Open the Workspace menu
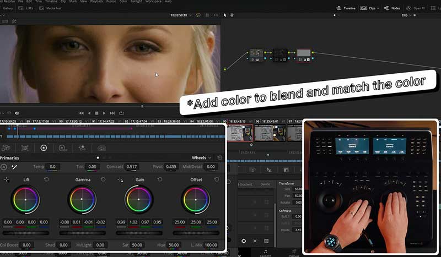441x257 pixels. tap(153, 2)
